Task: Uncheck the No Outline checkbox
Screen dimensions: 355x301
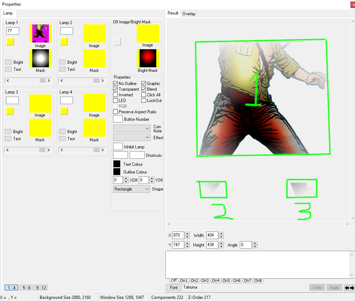Action: coord(115,84)
